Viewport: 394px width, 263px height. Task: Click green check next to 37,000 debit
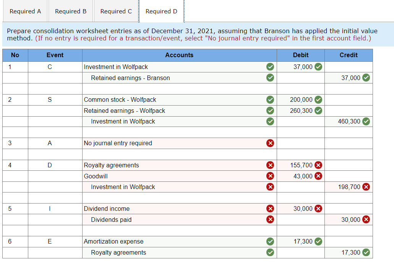point(318,67)
